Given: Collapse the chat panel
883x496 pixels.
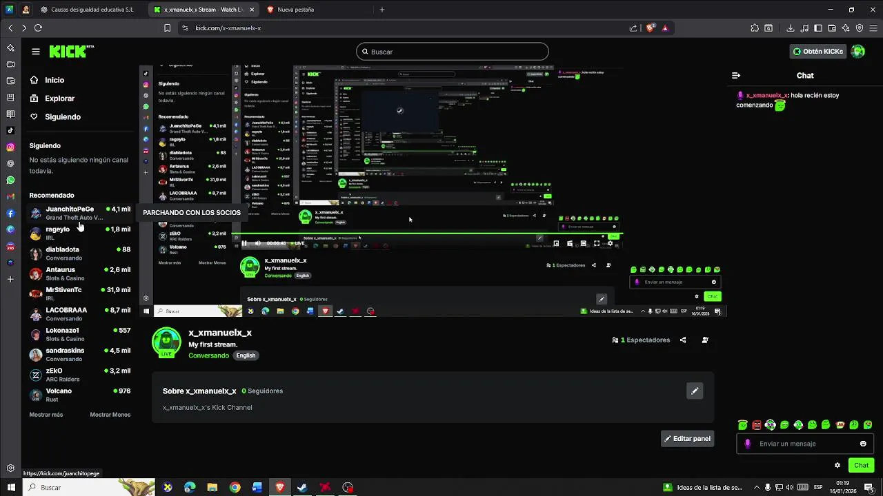Looking at the screenshot, I should pos(736,76).
